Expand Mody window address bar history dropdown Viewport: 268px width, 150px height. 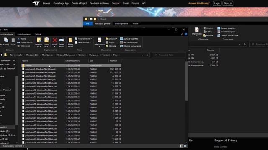pos(240,45)
